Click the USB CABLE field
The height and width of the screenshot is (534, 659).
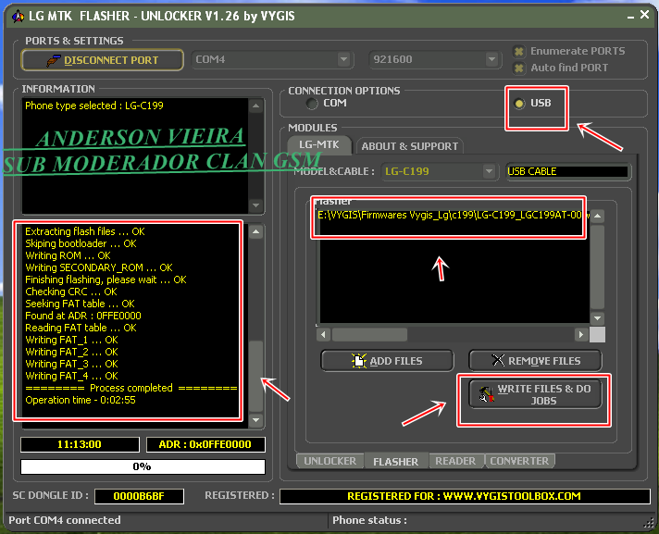567,171
